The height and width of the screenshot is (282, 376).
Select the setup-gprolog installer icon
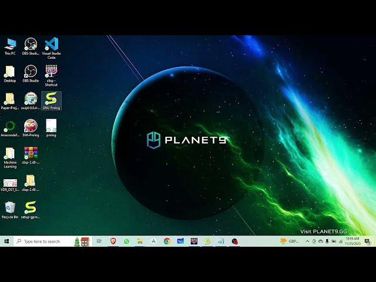click(x=31, y=210)
